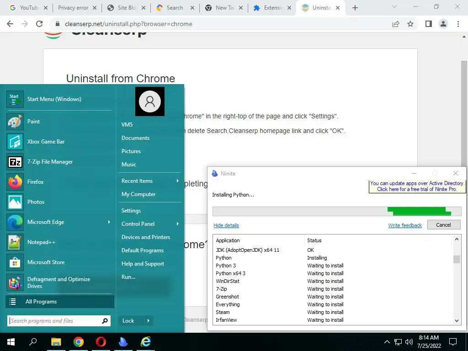The width and height of the screenshot is (468, 351).
Task: Open Internet Explorer from taskbar
Action: [146, 342]
